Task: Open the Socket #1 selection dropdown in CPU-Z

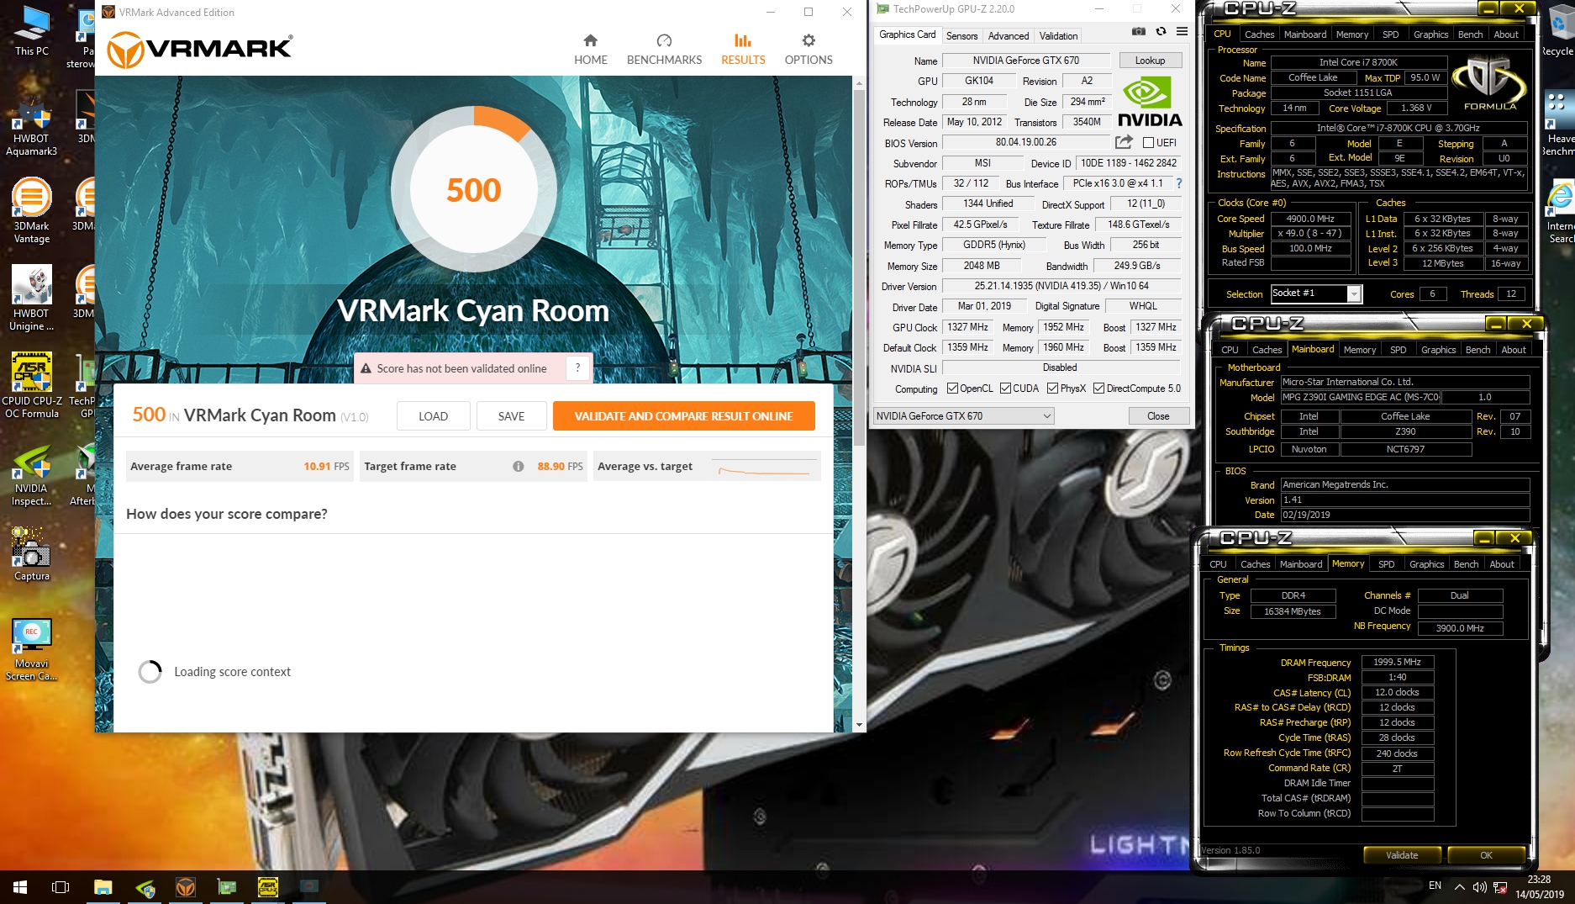Action: tap(1316, 293)
